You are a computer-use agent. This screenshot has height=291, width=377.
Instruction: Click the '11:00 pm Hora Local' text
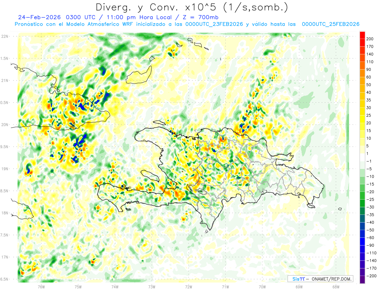click(139, 17)
